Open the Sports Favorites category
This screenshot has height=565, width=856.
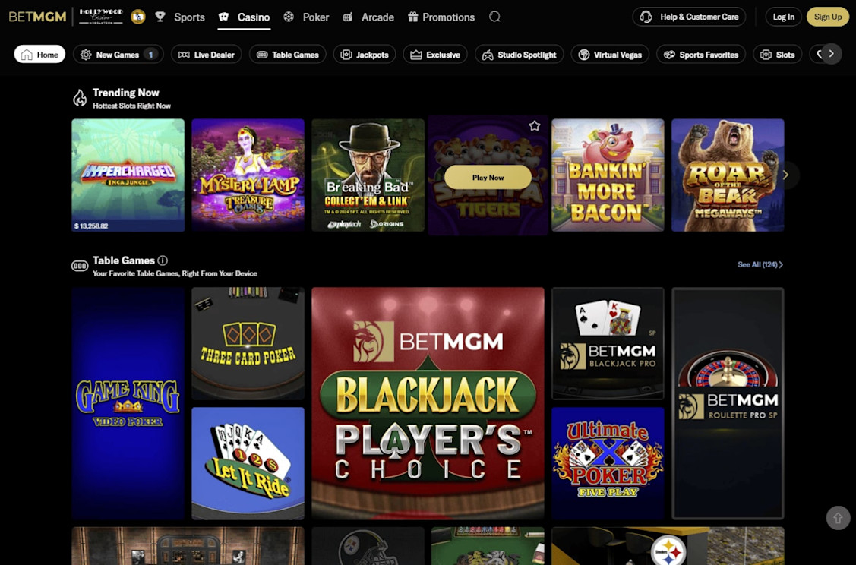click(701, 55)
